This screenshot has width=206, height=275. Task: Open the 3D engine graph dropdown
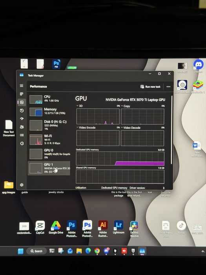(79, 106)
